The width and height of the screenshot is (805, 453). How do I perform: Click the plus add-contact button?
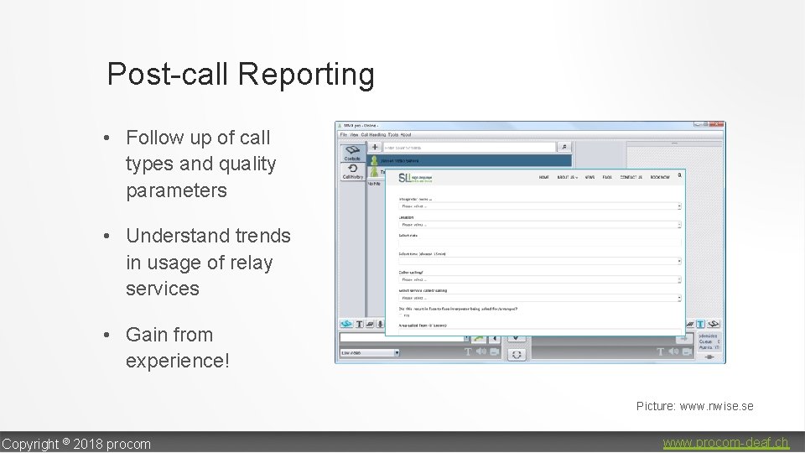point(375,148)
